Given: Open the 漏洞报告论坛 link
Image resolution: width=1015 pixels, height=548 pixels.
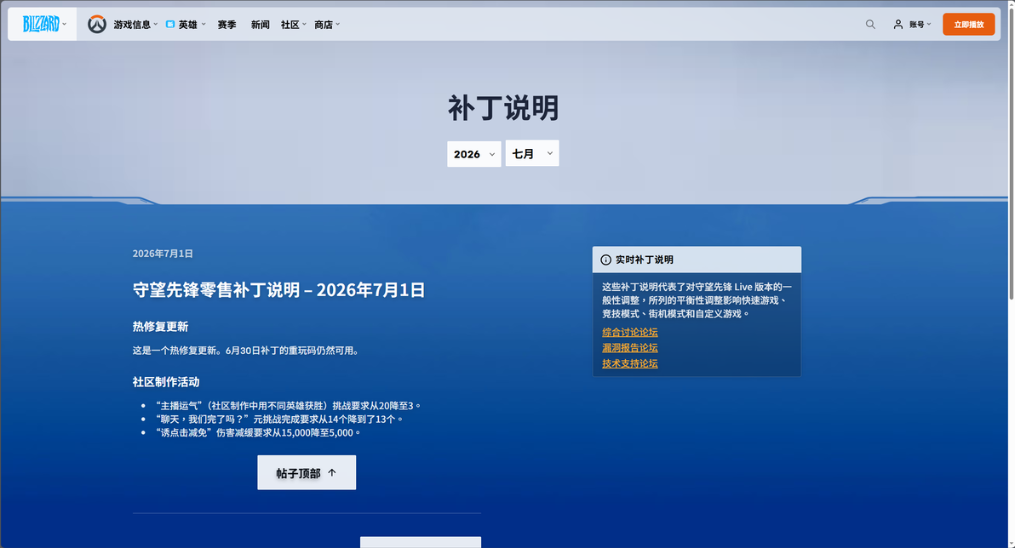Looking at the screenshot, I should (630, 347).
